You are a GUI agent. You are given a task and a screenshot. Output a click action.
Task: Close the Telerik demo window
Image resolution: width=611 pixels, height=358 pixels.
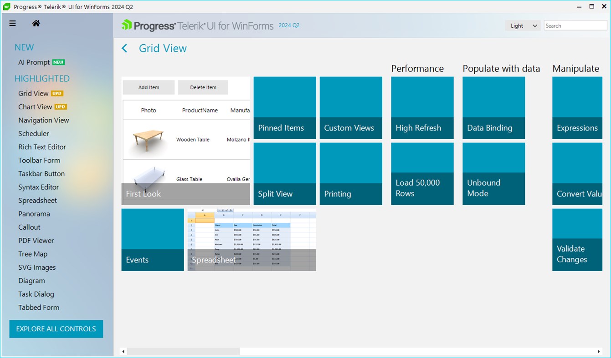tap(604, 7)
